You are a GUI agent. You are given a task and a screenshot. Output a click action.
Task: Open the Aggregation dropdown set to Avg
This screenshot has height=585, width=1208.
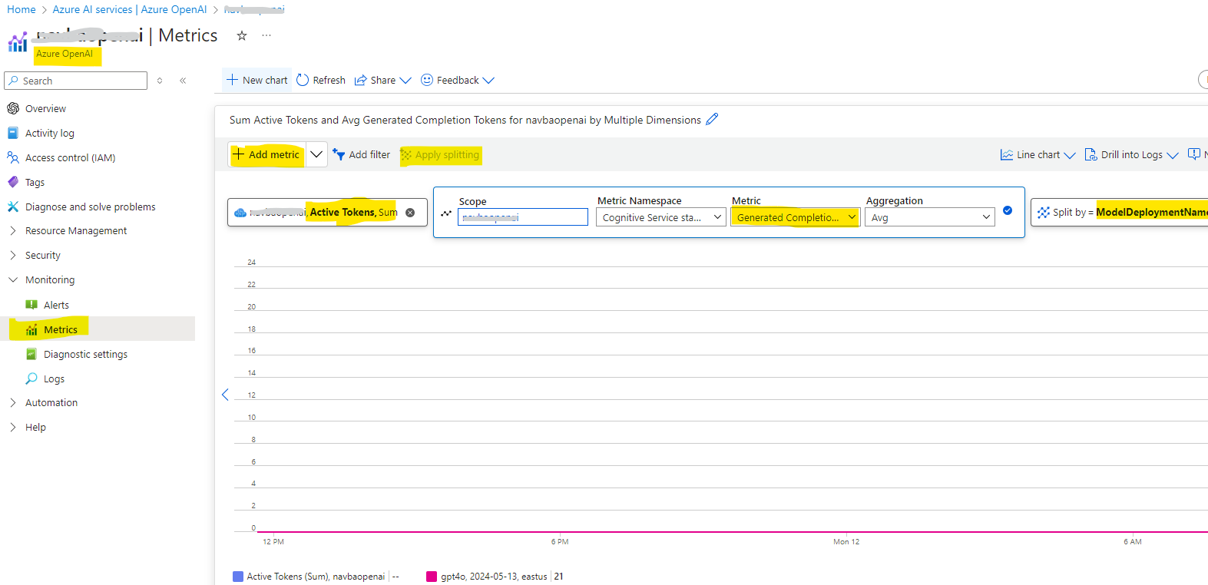930,217
